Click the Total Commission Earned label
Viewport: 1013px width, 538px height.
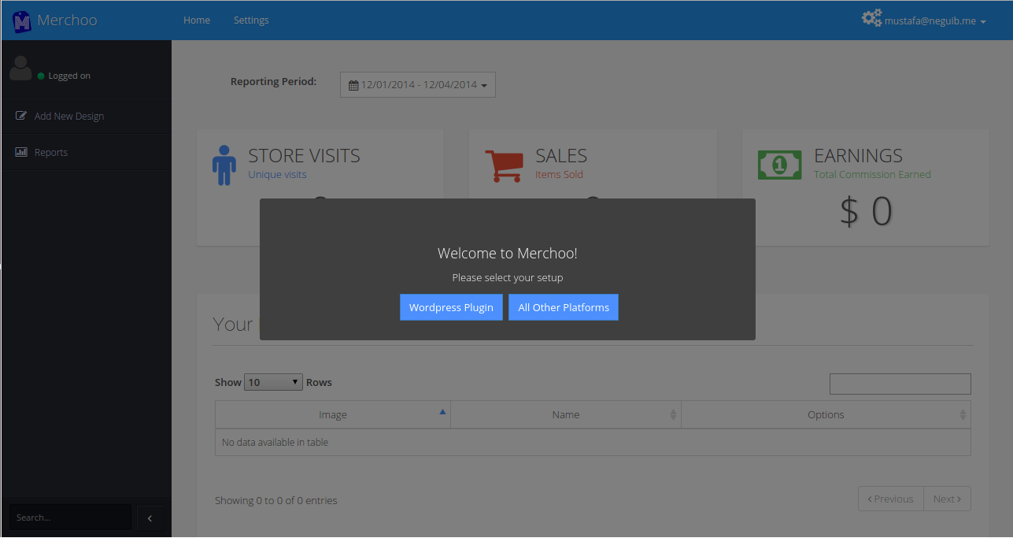coord(872,175)
